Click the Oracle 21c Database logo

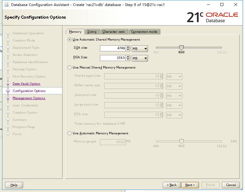pos(213,17)
